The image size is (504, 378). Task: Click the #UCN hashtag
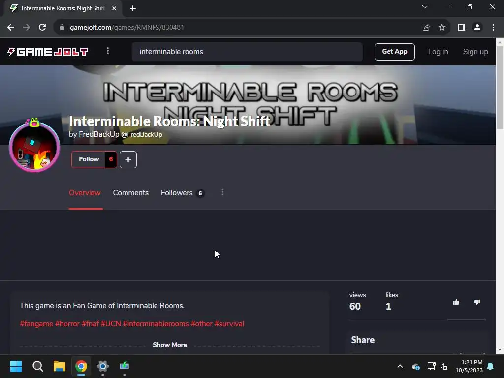(111, 324)
